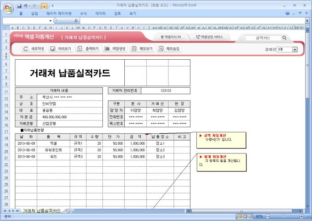This screenshot has width=312, height=221.
Task: Click the 90% zoom level
Action: click(x=259, y=216)
